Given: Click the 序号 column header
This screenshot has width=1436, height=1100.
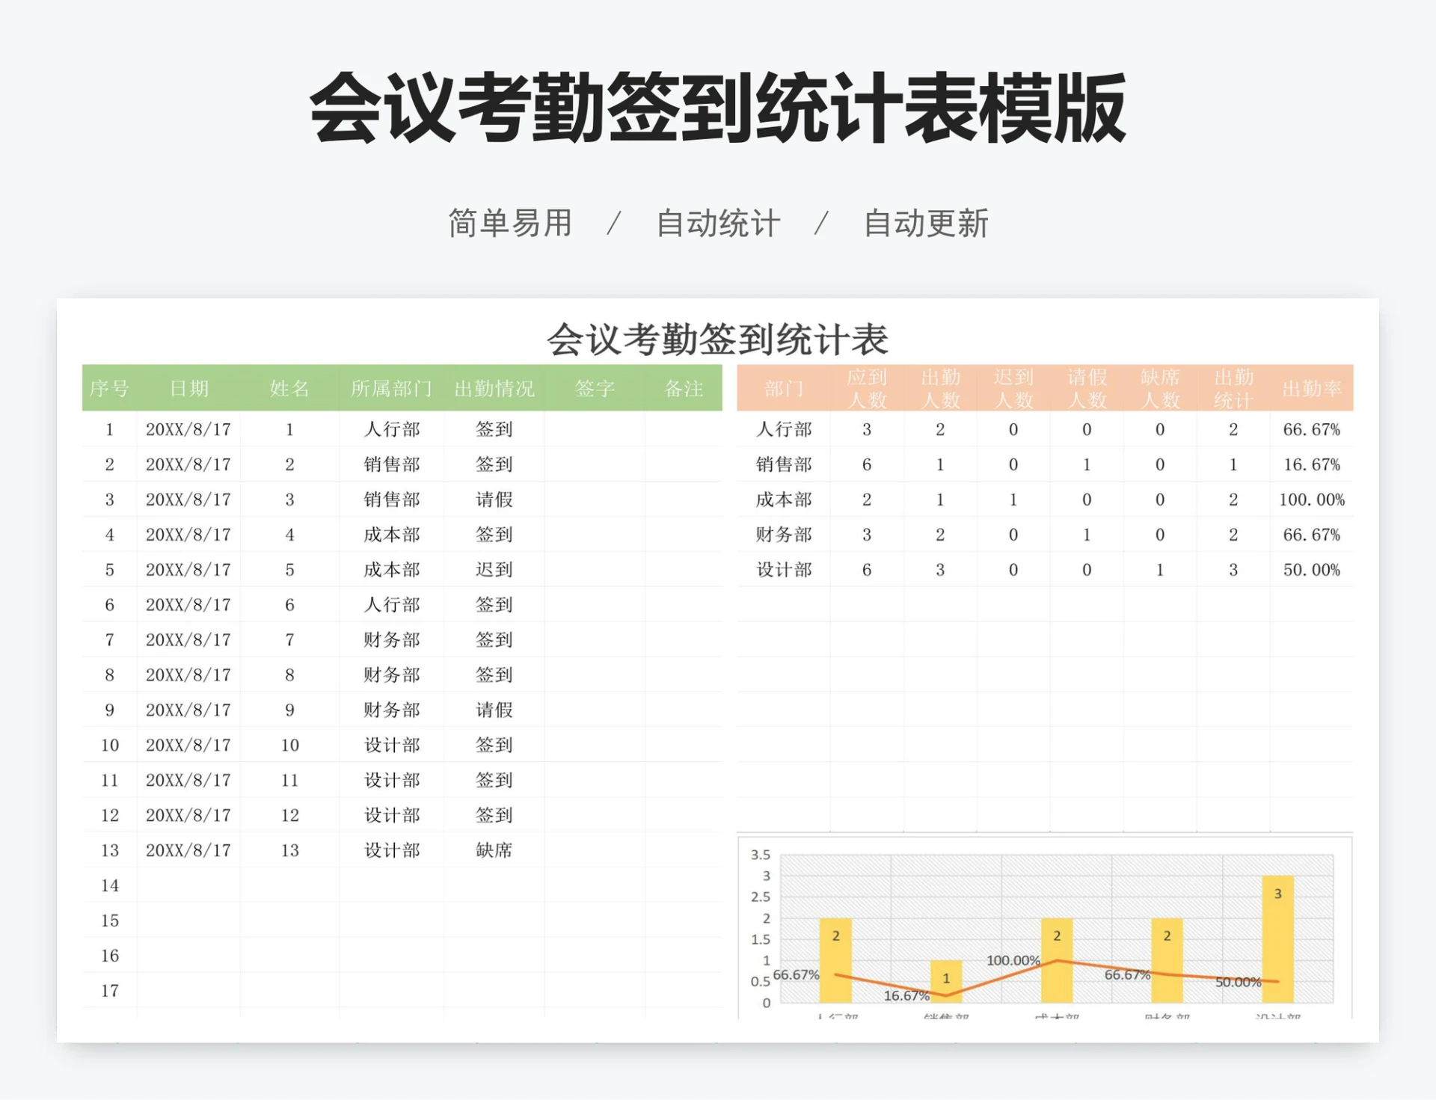Looking at the screenshot, I should (109, 390).
